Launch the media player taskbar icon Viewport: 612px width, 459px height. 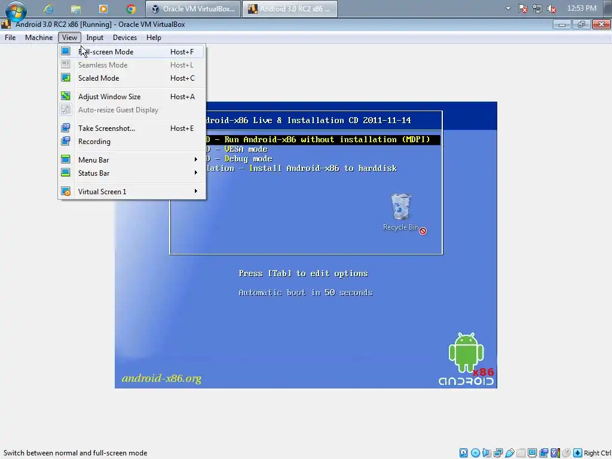103,8
